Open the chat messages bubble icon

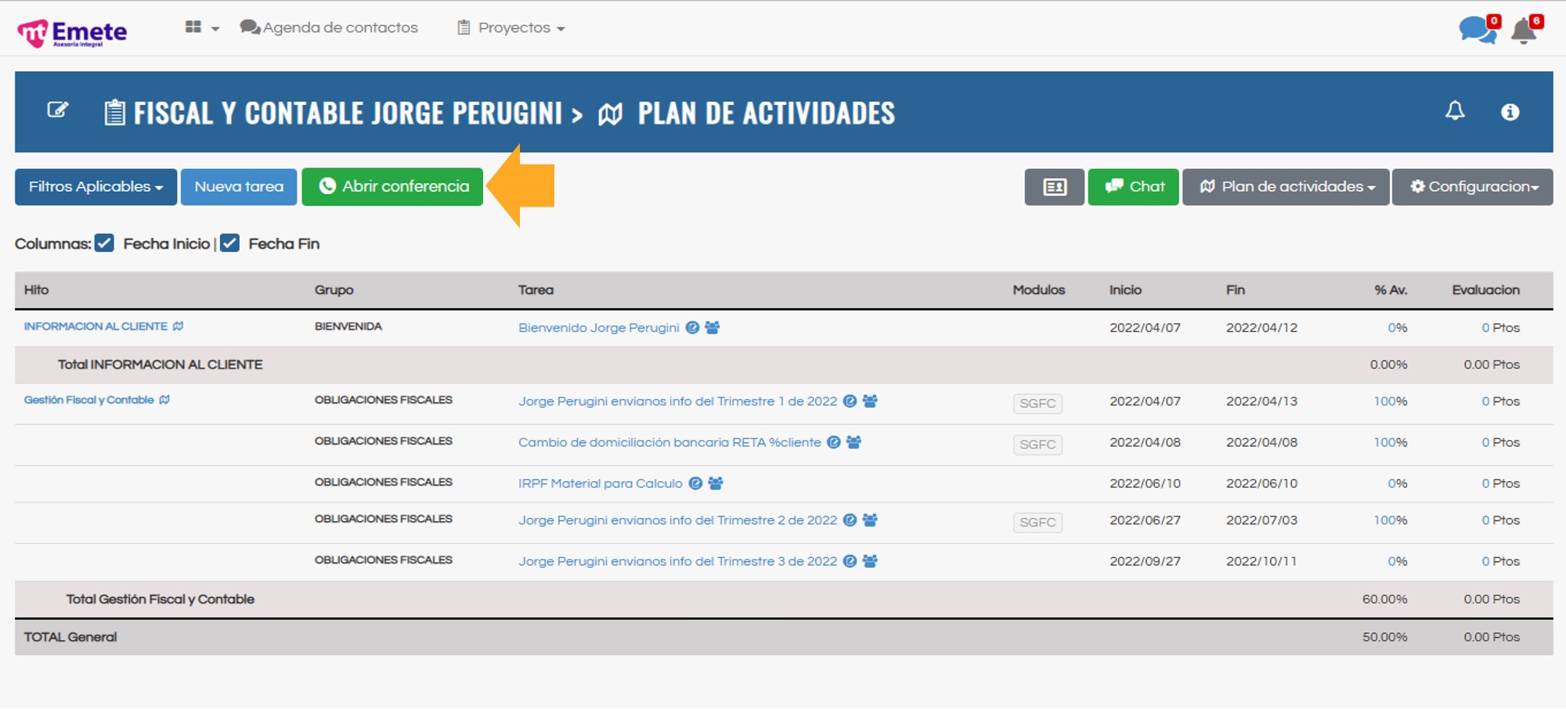pos(1477,31)
